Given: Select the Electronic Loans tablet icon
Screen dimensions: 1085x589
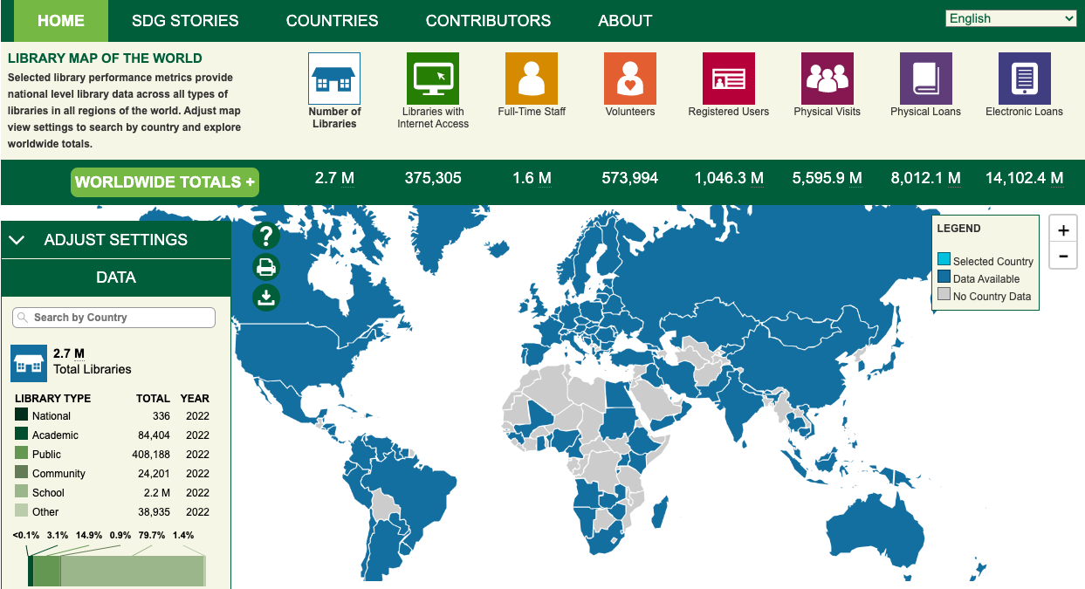Looking at the screenshot, I should click(1025, 79).
